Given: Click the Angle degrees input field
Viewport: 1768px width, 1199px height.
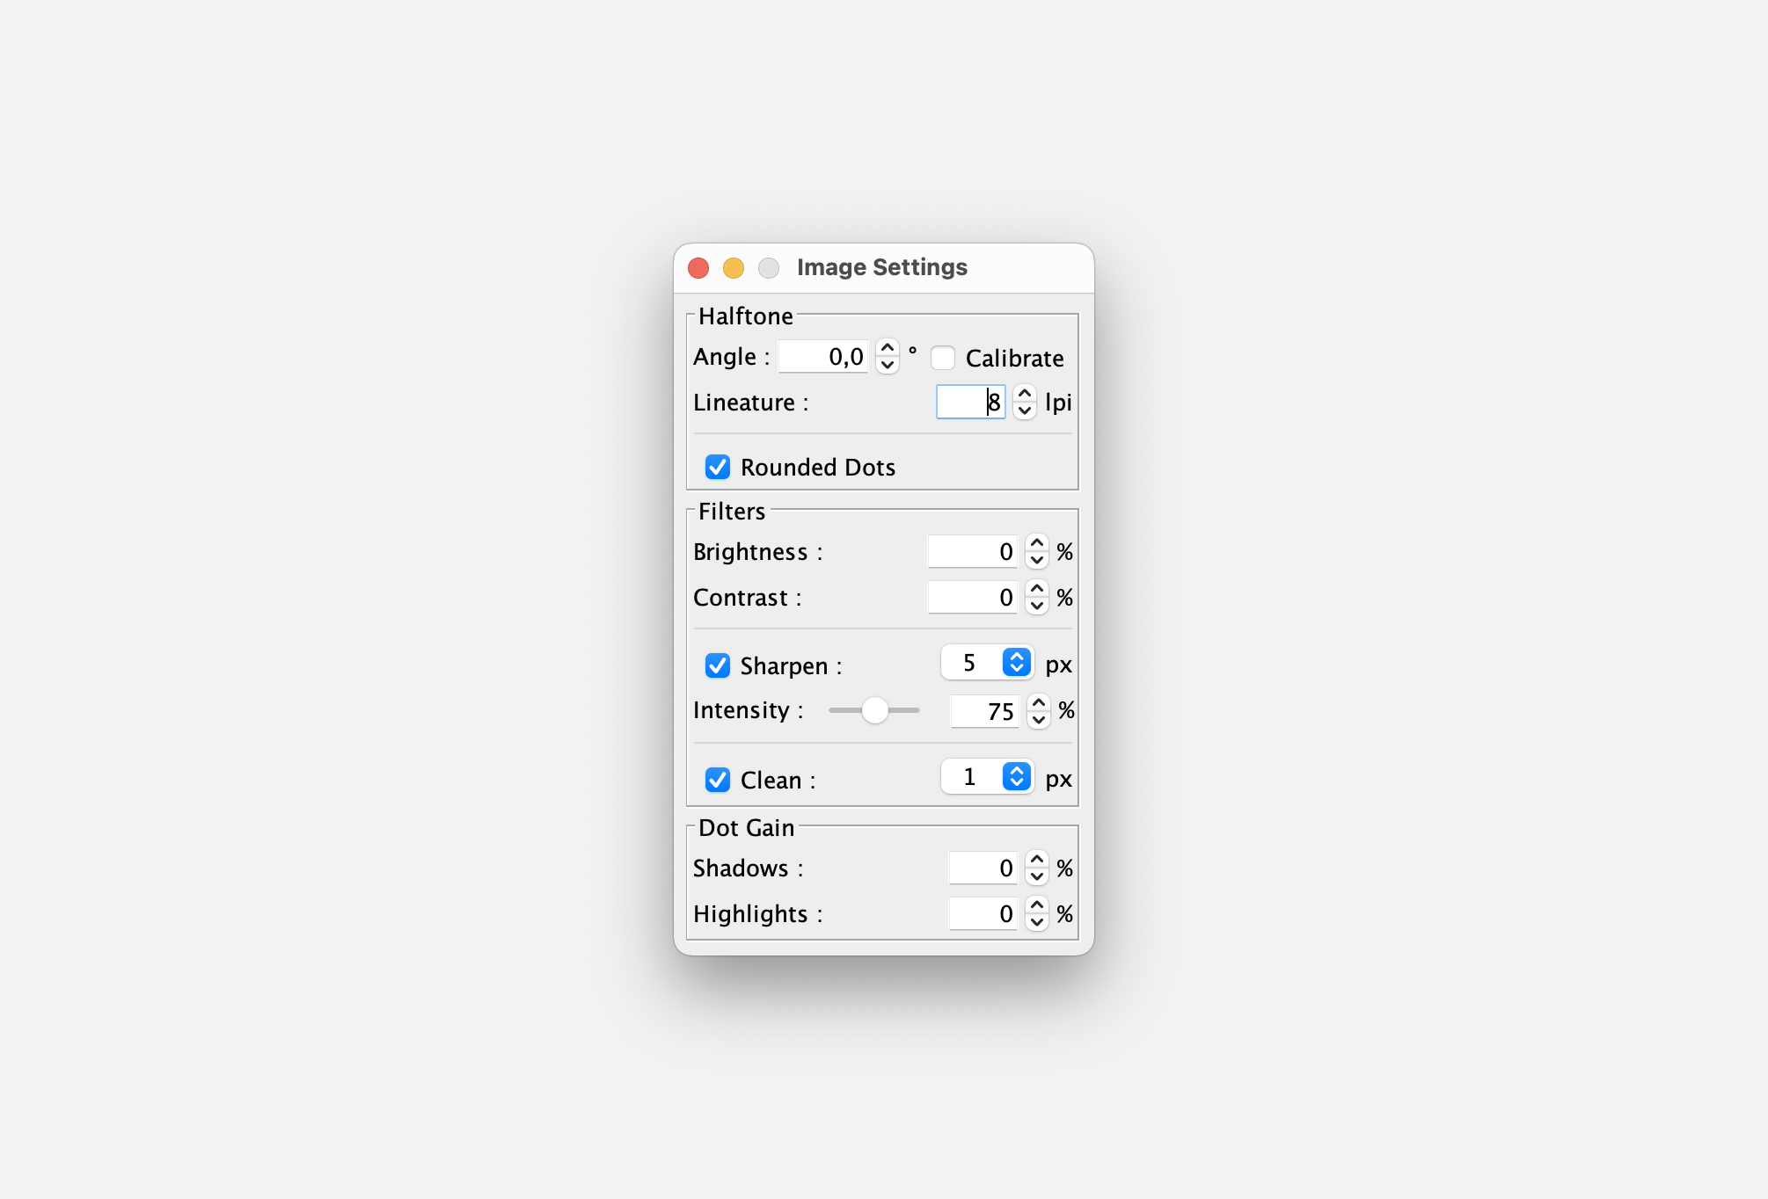Looking at the screenshot, I should coord(823,357).
